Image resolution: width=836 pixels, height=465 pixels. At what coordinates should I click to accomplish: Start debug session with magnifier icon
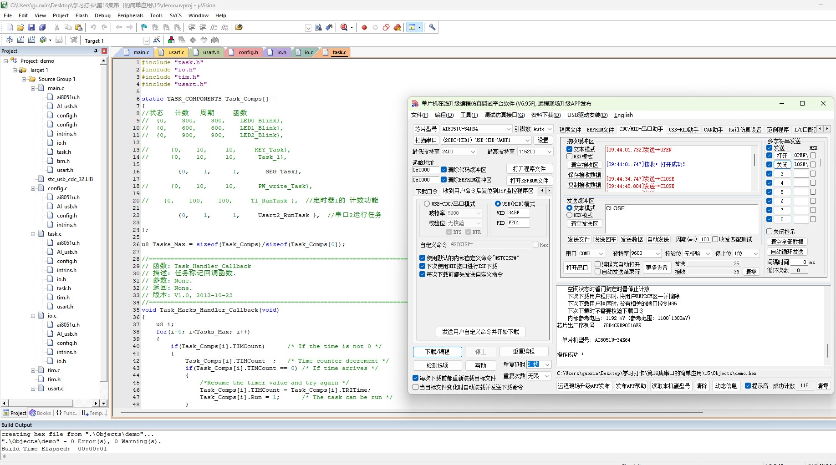344,27
